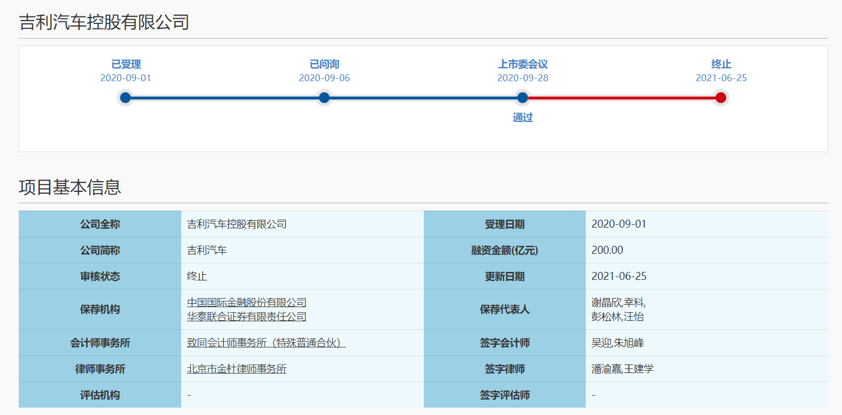Click the 更新日期 header cell
Image resolution: width=842 pixels, height=415 pixels.
coord(505,276)
